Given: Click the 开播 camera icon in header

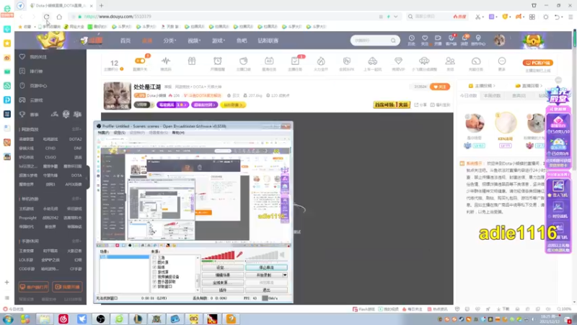Looking at the screenshot, I should point(438,38).
